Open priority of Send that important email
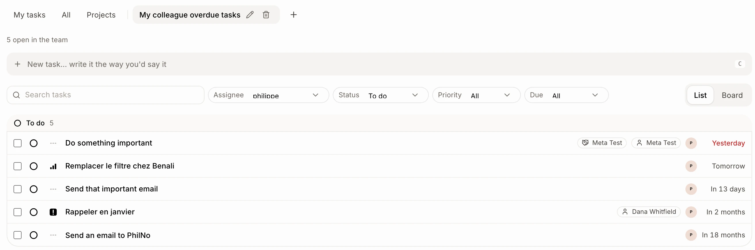This screenshot has height=250, width=755. click(x=53, y=189)
